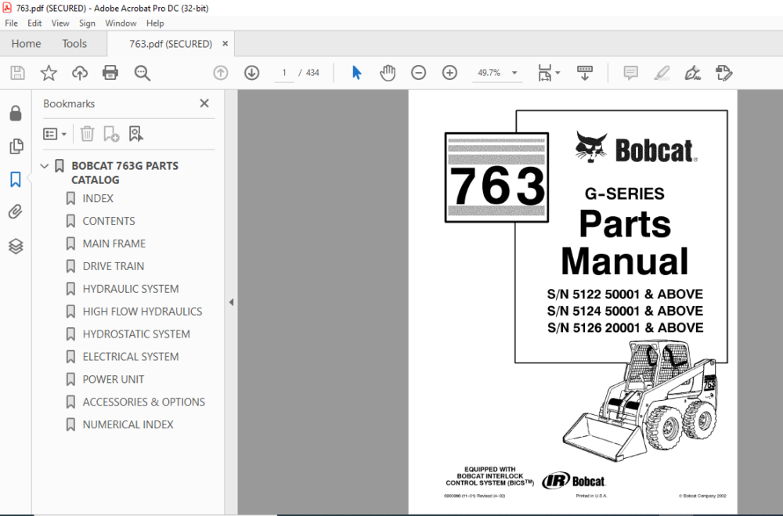Collapse the navigation pane arrow

pos(231,302)
